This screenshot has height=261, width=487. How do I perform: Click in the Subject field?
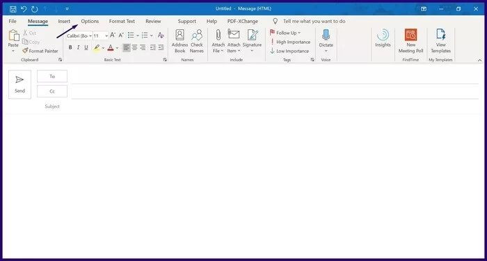click(x=275, y=106)
